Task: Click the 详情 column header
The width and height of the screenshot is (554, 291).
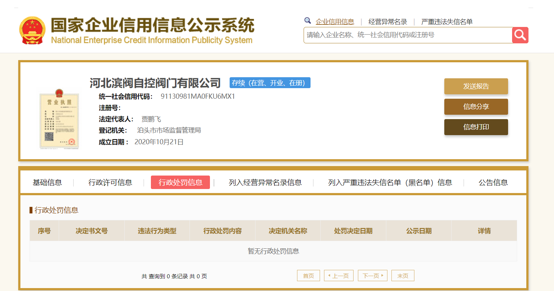Action: point(484,231)
